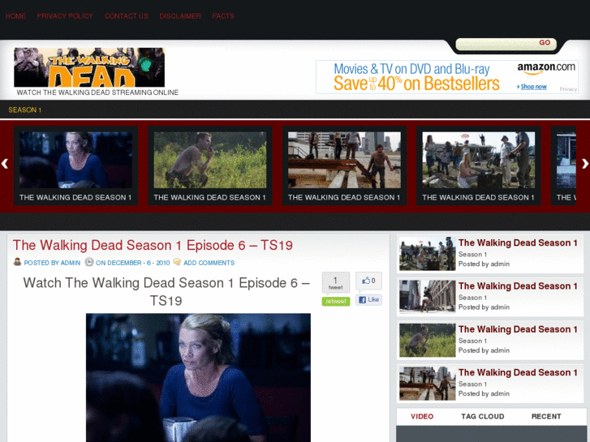
Task: Open carousel thumbnail of camp group scene
Action: tap(479, 160)
